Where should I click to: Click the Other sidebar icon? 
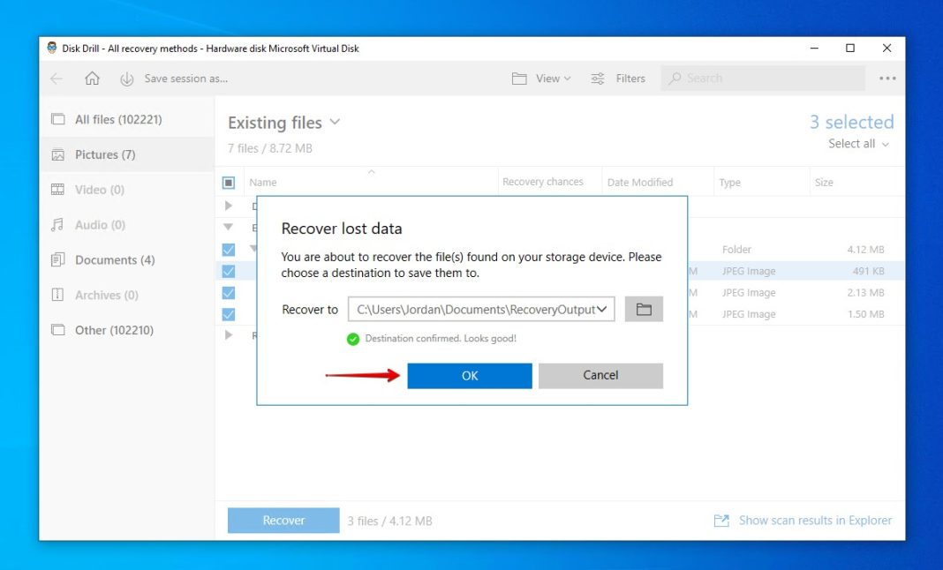57,329
